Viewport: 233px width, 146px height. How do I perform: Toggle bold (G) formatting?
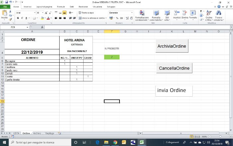(x=18, y=18)
